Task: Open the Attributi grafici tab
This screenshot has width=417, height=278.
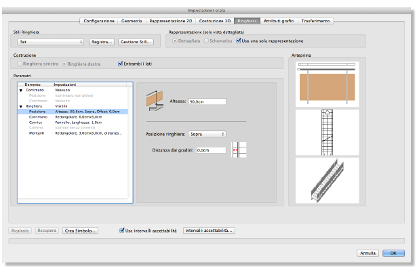Action: [279, 21]
